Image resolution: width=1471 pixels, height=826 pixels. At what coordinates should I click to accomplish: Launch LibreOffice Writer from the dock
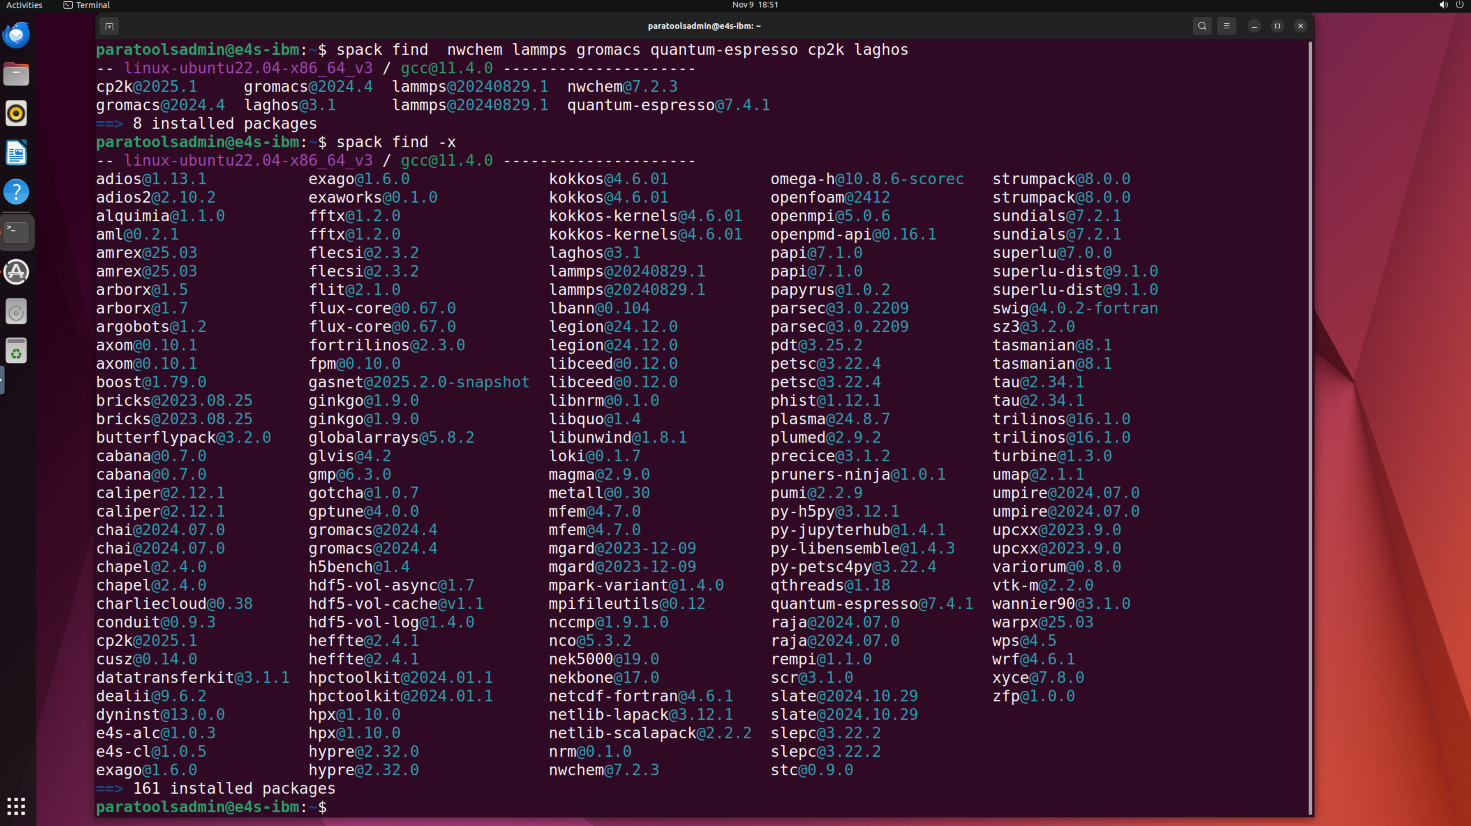coord(16,153)
